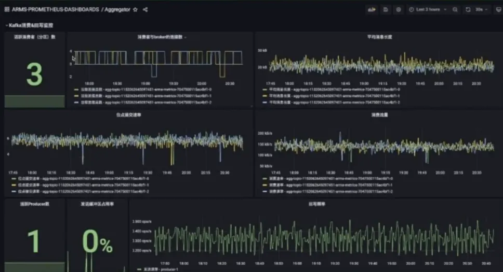Screen dimensions: 503x272
Task: Click the Add panel icon in toolbar
Action: click(372, 10)
